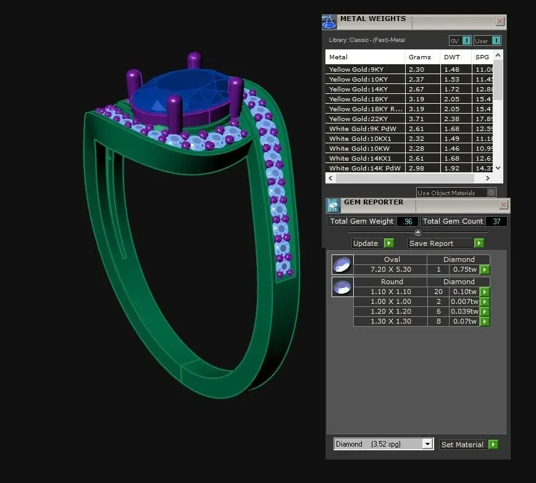Select the White Gold:10KX1 row

tap(409, 139)
